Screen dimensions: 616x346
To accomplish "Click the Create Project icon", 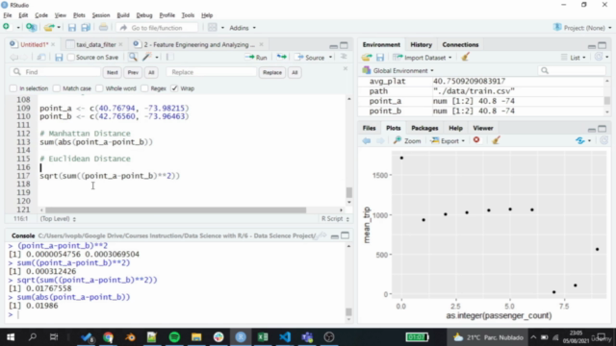I will pyautogui.click(x=31, y=27).
